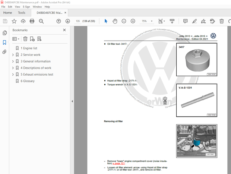231x174 pixels.
Task: Open the E-Sign menu
Action: (x=26, y=7)
